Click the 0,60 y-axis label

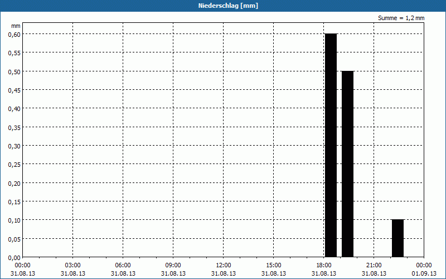click(x=14, y=34)
